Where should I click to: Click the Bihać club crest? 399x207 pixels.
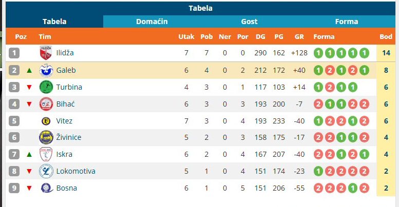click(46, 104)
